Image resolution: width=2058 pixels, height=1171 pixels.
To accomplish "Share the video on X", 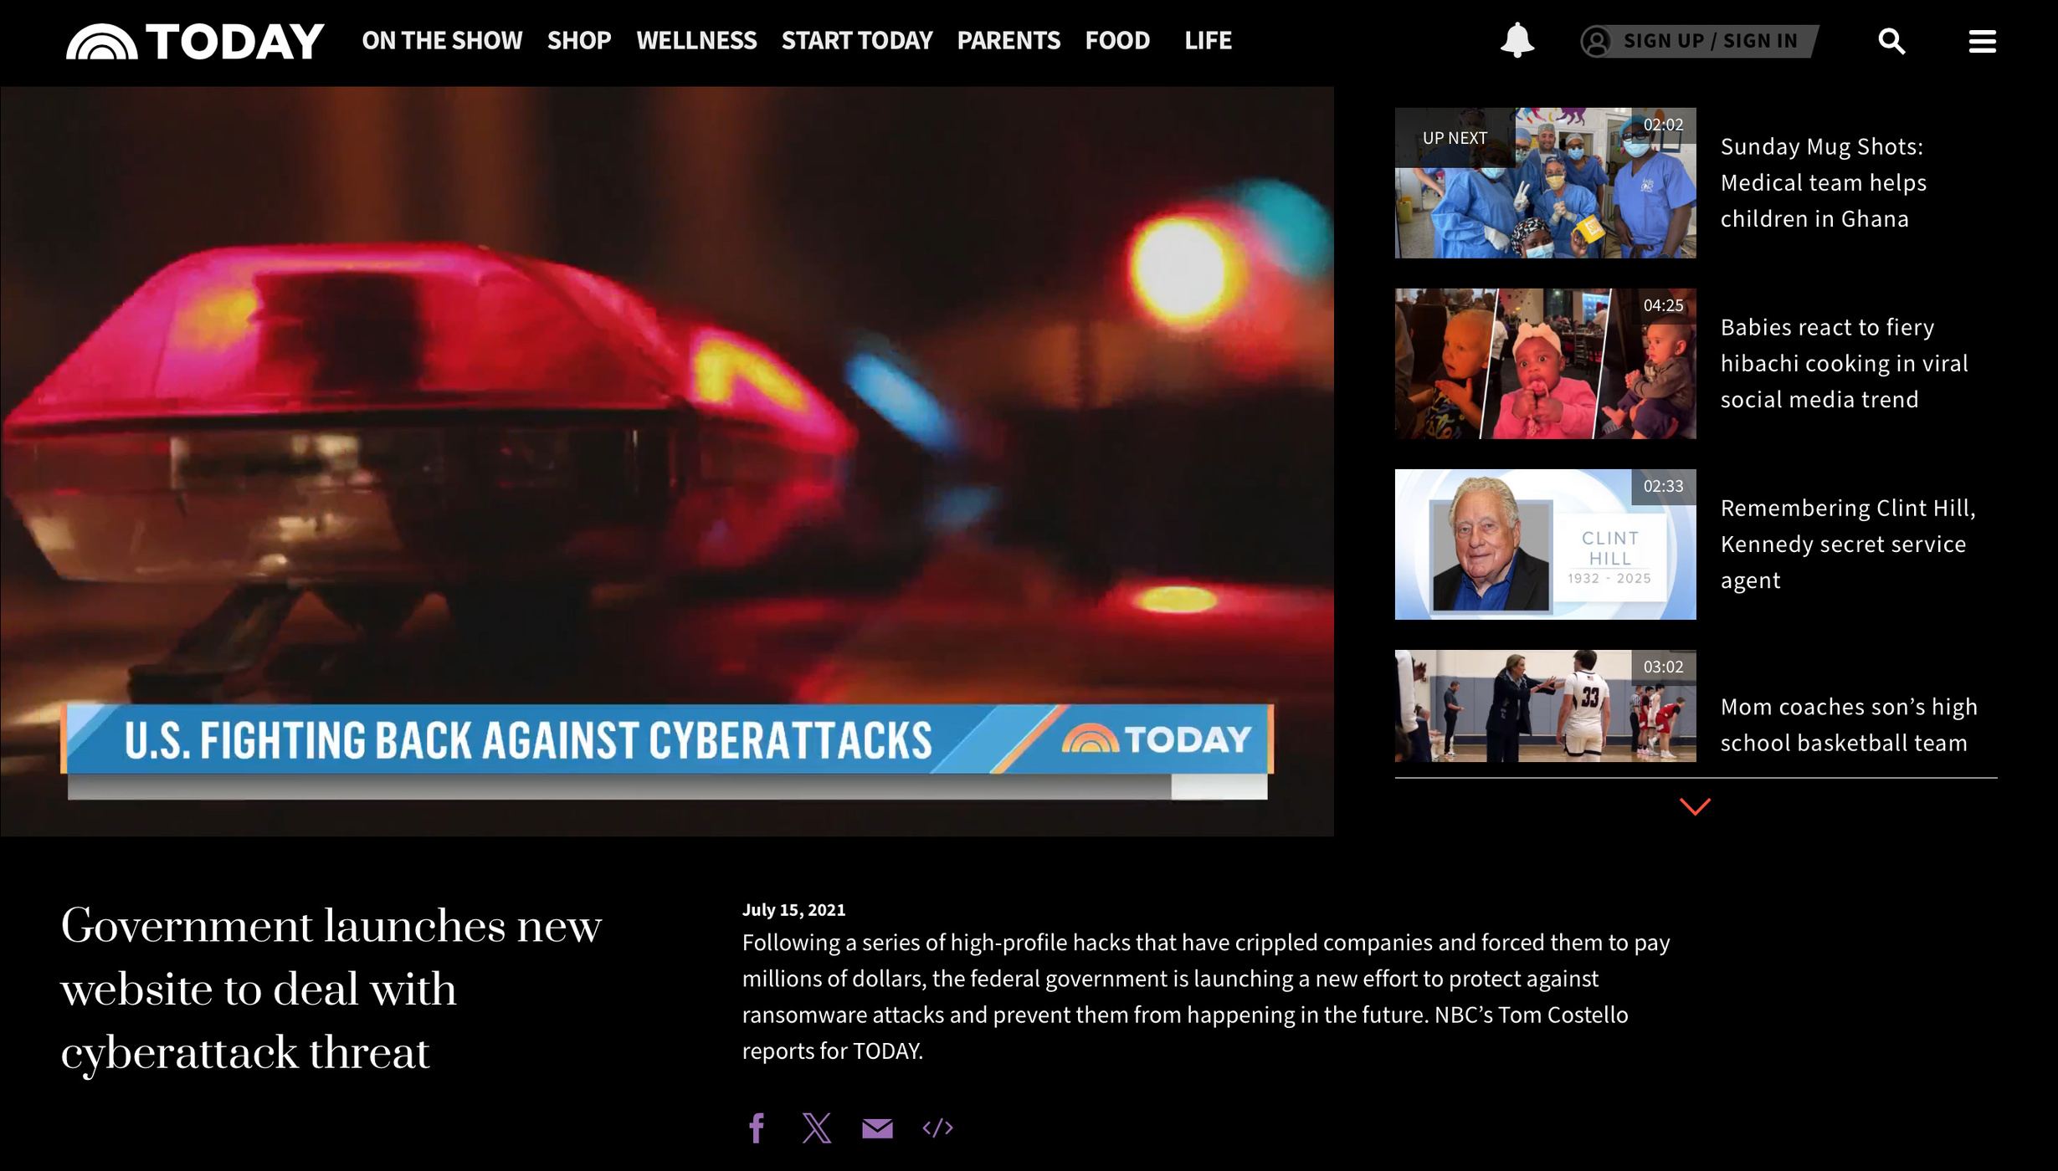I will coord(817,1128).
